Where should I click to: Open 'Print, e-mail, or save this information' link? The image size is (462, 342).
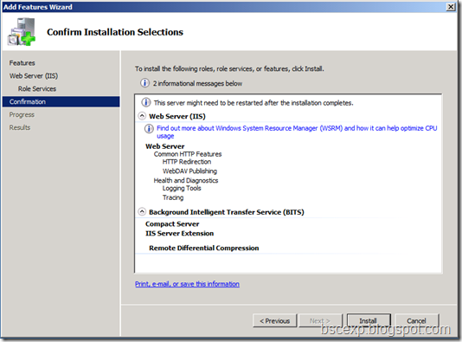click(187, 284)
